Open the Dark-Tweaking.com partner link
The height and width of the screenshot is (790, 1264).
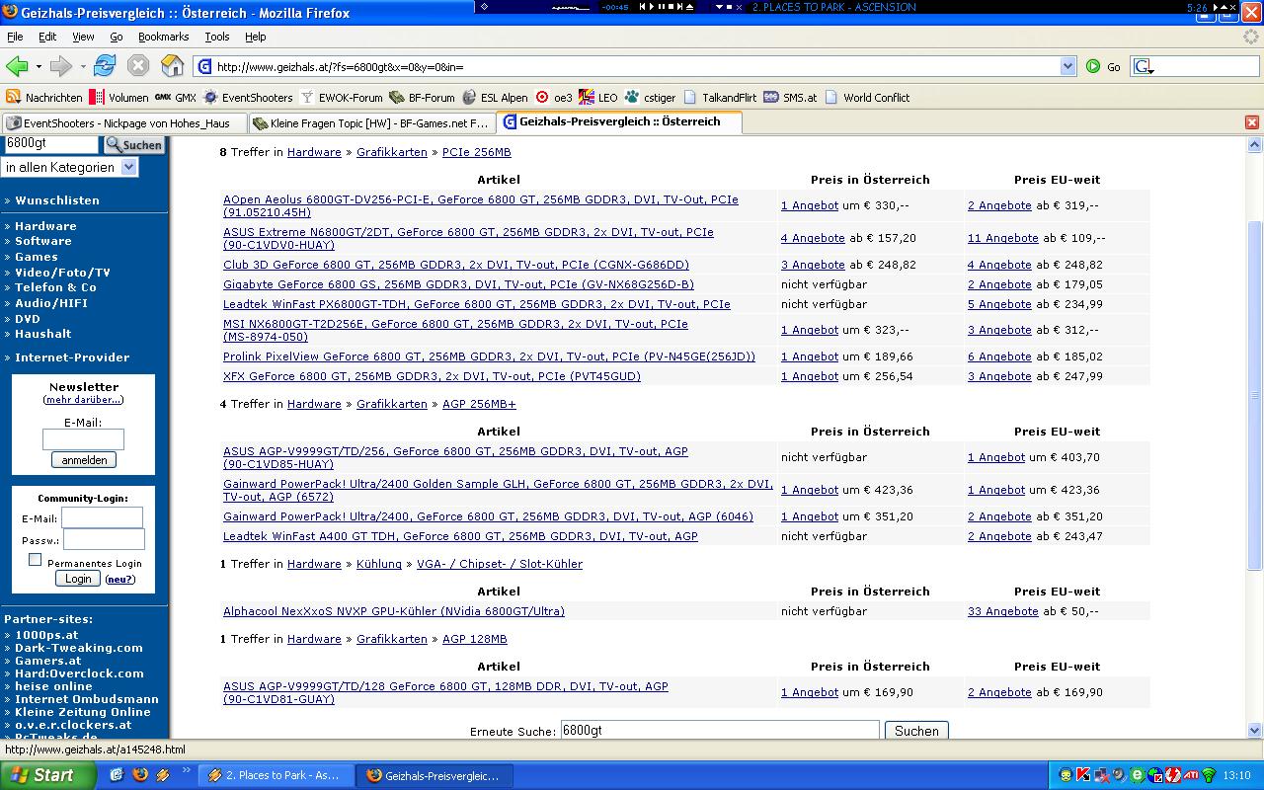pos(79,648)
